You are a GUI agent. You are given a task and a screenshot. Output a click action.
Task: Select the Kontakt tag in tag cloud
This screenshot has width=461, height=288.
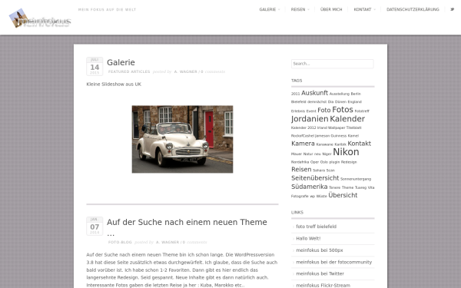tap(360, 144)
